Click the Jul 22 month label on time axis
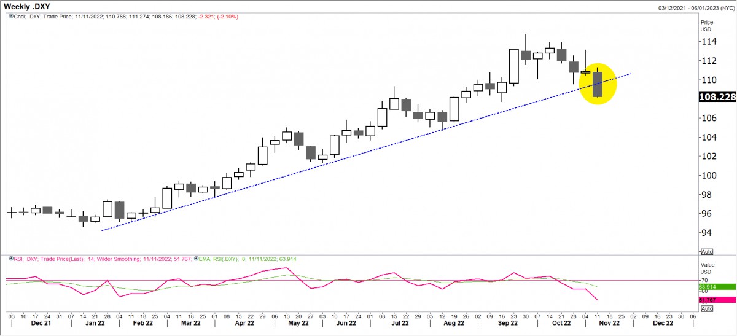The height and width of the screenshot is (336, 737). (x=400, y=322)
